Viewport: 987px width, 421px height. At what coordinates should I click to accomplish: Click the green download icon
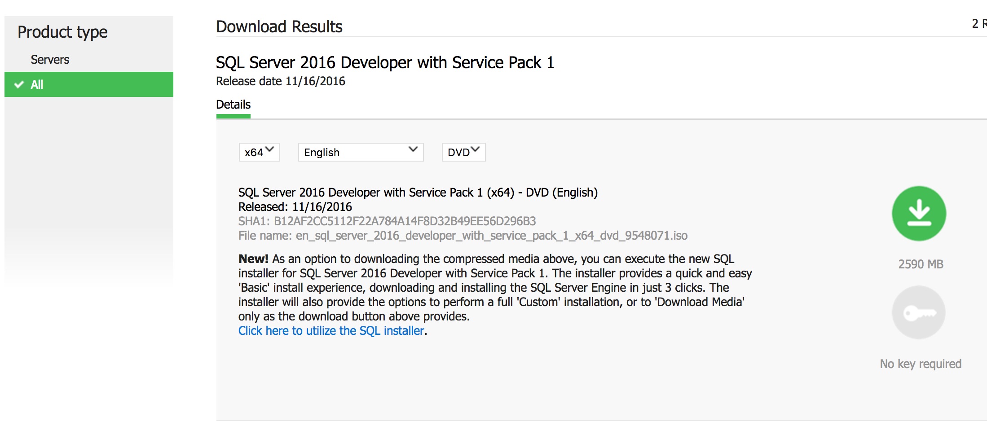919,214
